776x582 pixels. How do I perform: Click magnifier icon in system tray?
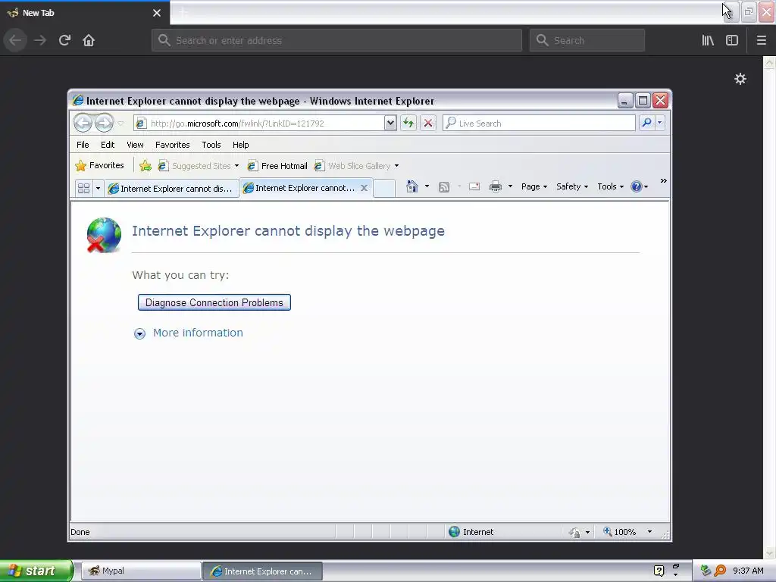[x=720, y=571]
